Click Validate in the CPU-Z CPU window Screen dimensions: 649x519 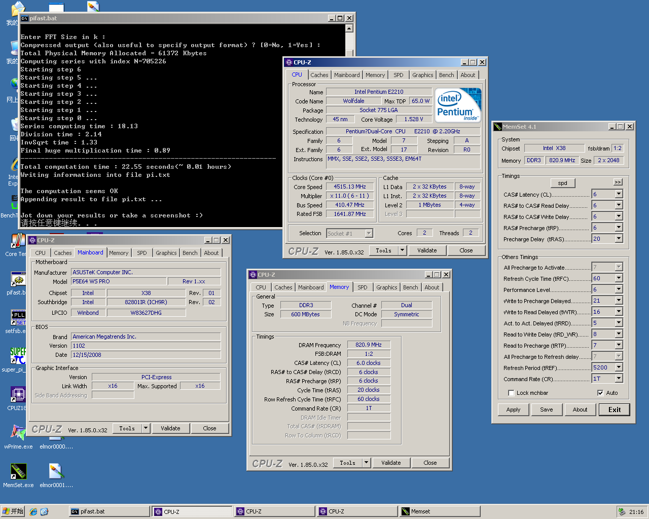[x=427, y=250]
